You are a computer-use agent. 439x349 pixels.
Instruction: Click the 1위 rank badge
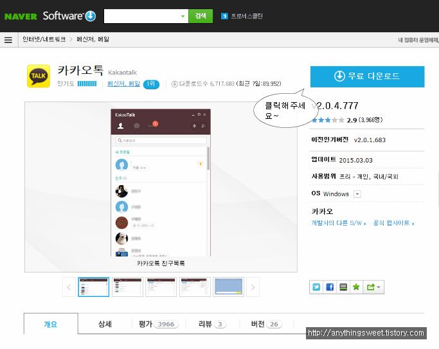[151, 84]
